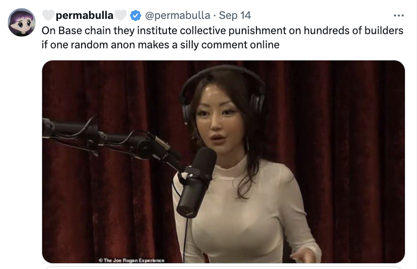This screenshot has height=269, width=417.
Task: Open the permabulla display name profile
Action: click(85, 15)
